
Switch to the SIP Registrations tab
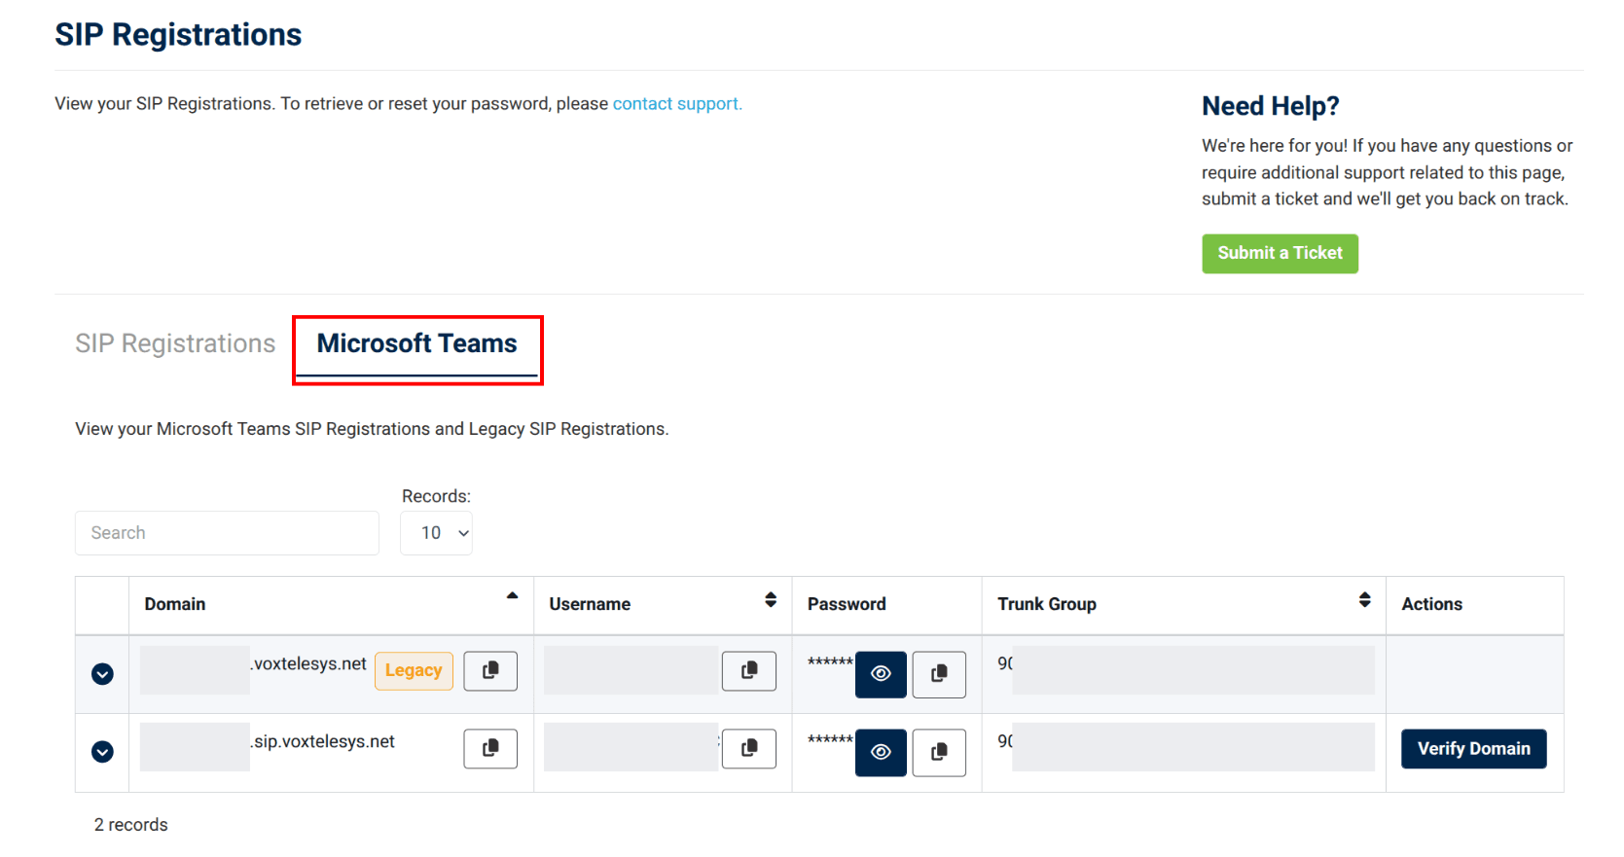[x=175, y=343]
